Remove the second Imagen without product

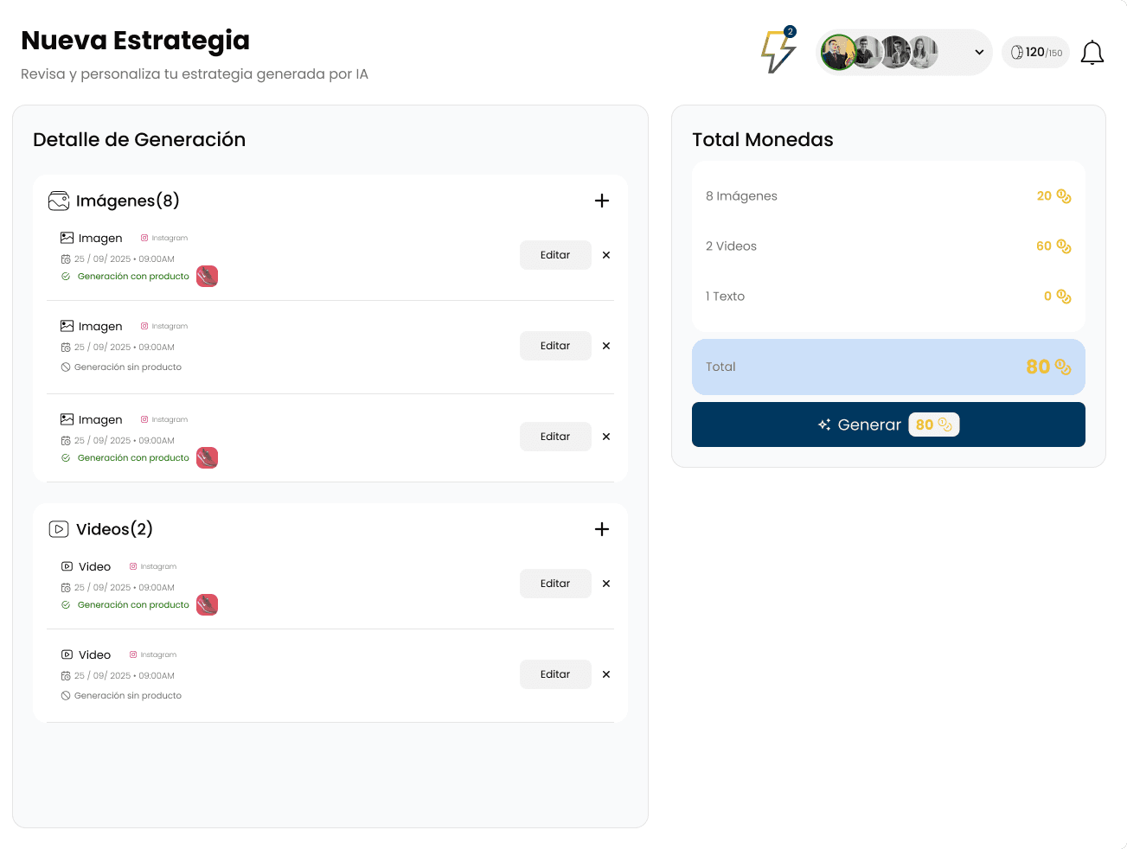pos(606,346)
